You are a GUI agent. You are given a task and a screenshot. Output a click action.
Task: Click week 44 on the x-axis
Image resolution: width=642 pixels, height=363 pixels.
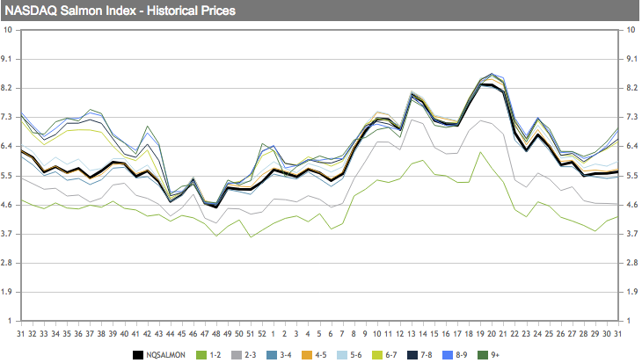tap(170, 334)
